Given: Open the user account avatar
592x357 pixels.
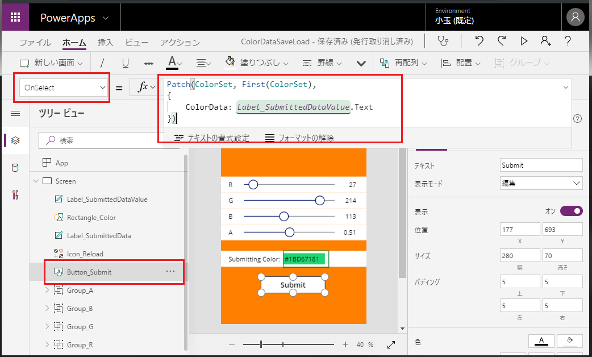Looking at the screenshot, I should tap(575, 18).
